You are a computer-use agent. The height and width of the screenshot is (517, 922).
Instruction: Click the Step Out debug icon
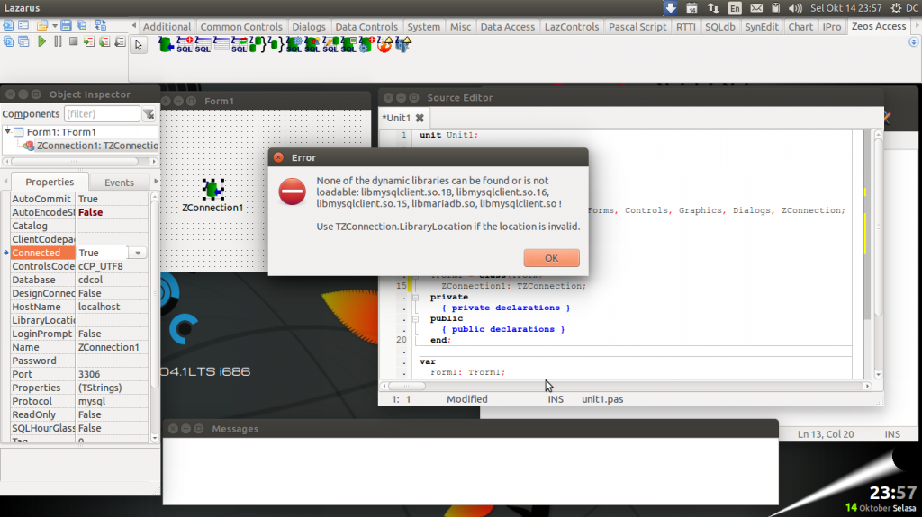[x=120, y=41]
